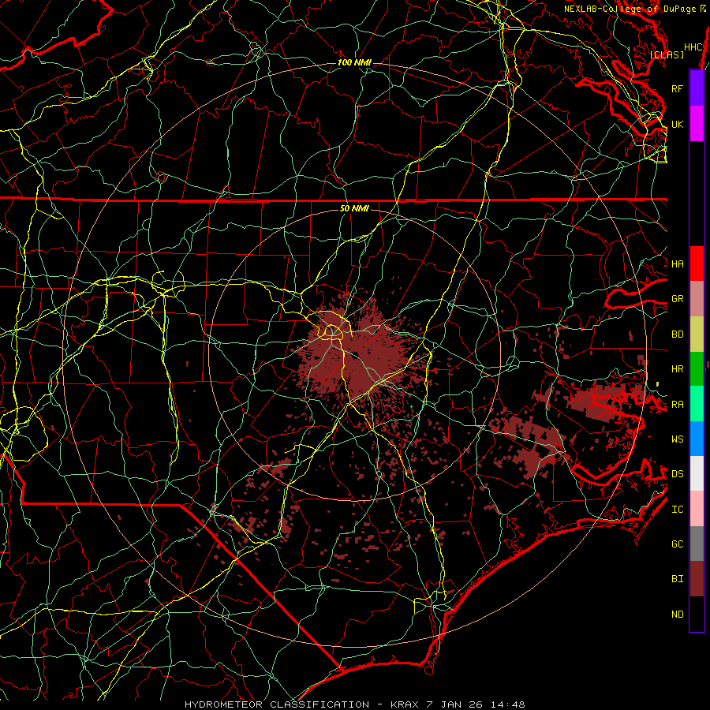Click the [CLAS] units label
Image resolution: width=710 pixels, height=710 pixels.
pyautogui.click(x=667, y=54)
